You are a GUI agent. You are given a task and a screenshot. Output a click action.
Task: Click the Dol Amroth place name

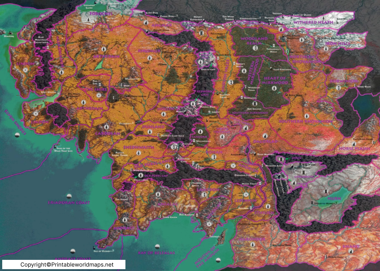coord(187,214)
